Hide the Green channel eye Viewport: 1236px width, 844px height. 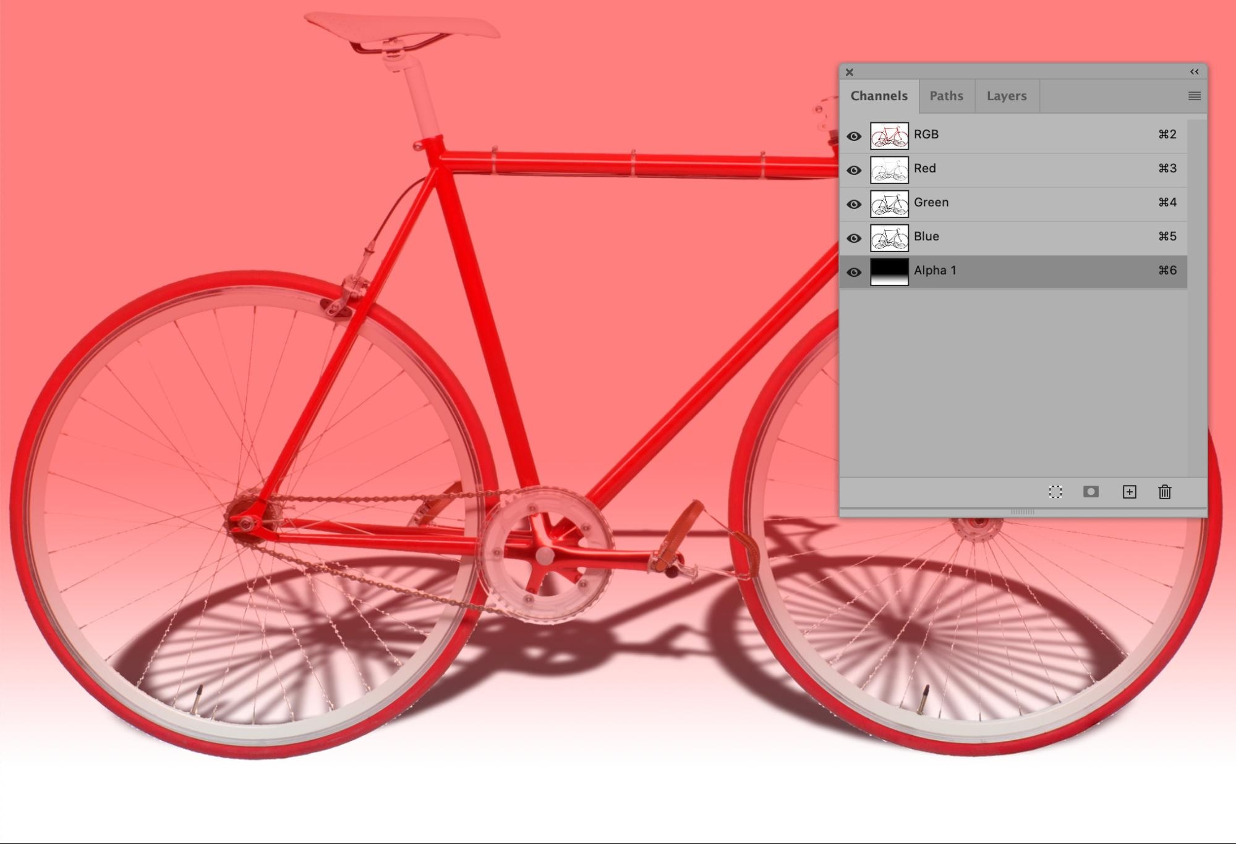coord(854,204)
